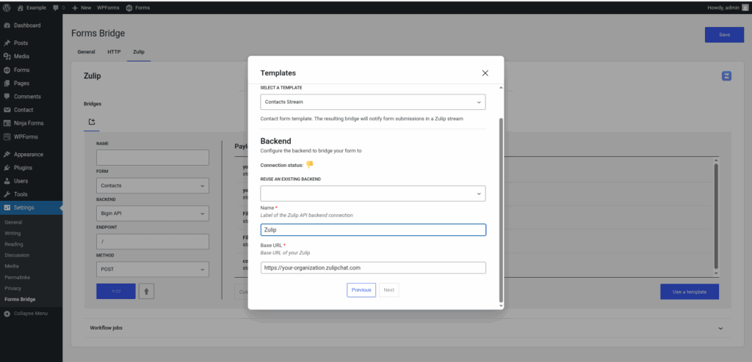
Task: Click the backend Name field containing Zulip
Action: pos(373,230)
